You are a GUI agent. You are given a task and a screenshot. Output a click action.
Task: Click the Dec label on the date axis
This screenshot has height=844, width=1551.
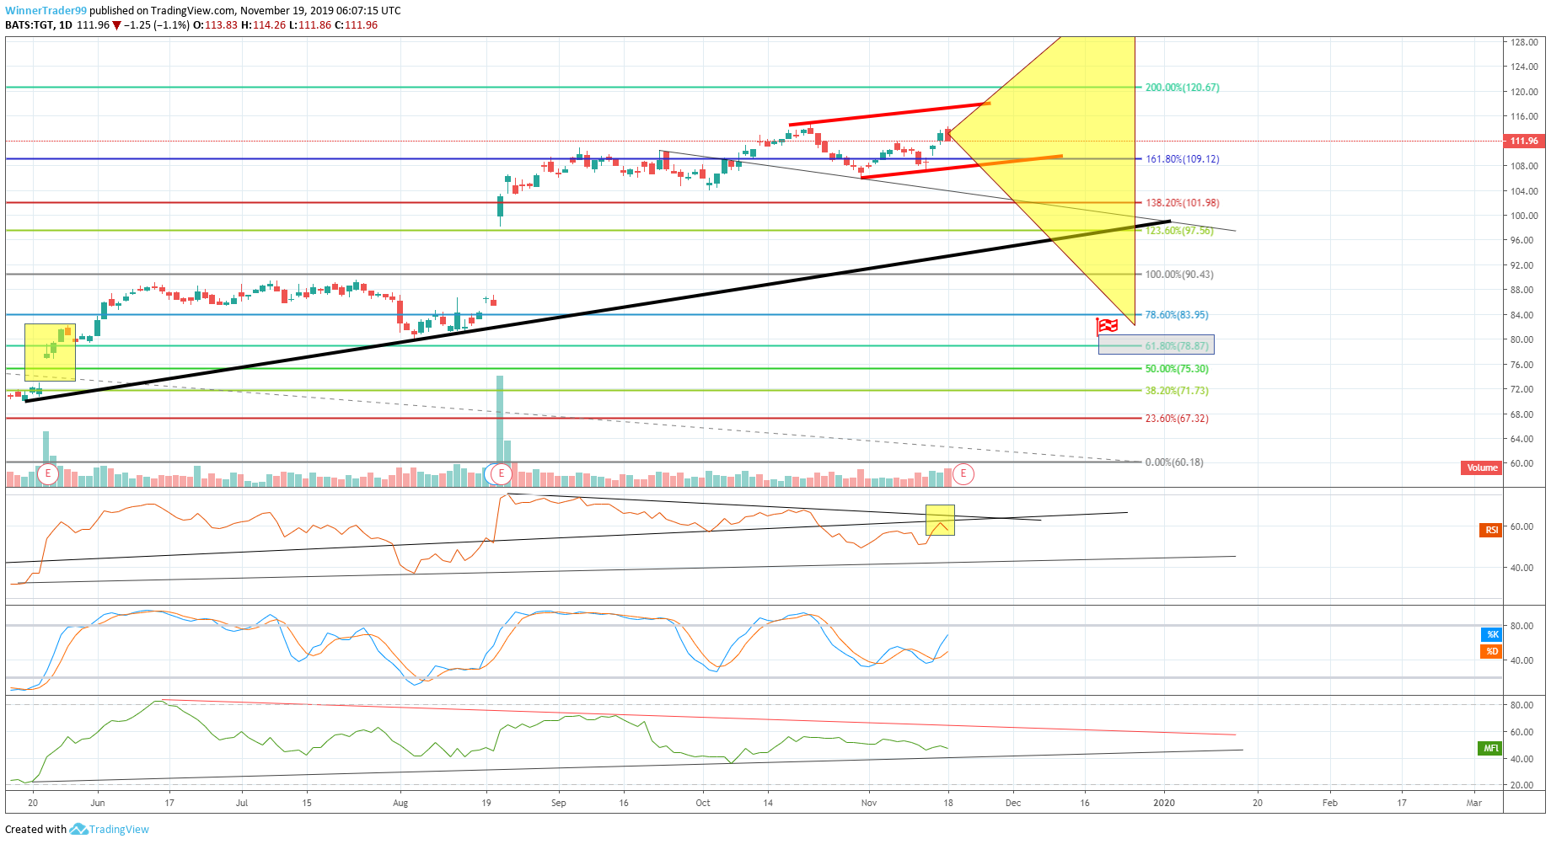pos(1013,803)
